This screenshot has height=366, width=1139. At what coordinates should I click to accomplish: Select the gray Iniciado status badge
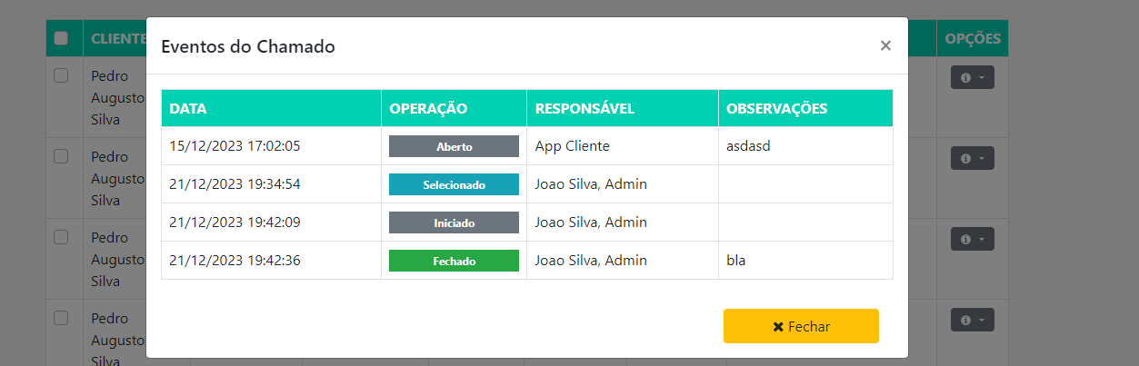pyautogui.click(x=454, y=223)
